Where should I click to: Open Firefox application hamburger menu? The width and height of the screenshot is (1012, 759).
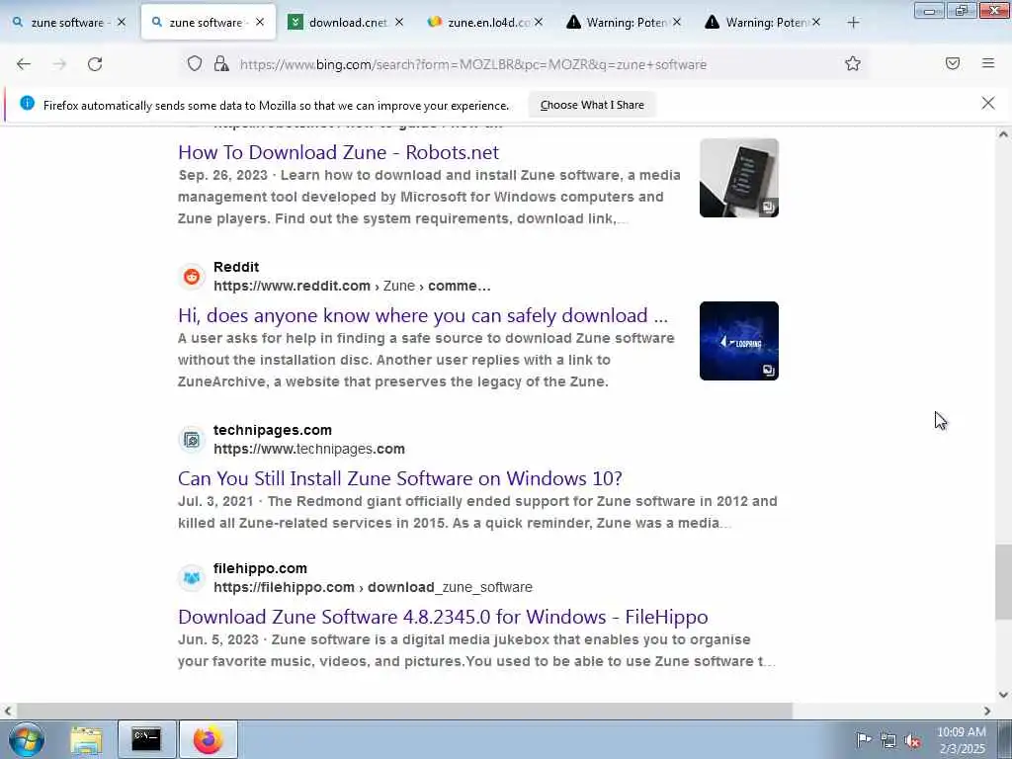tap(988, 63)
